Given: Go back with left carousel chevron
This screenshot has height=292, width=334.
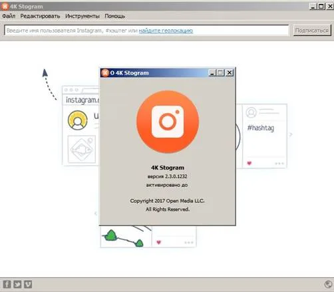Looking at the screenshot, I should coord(96,214).
